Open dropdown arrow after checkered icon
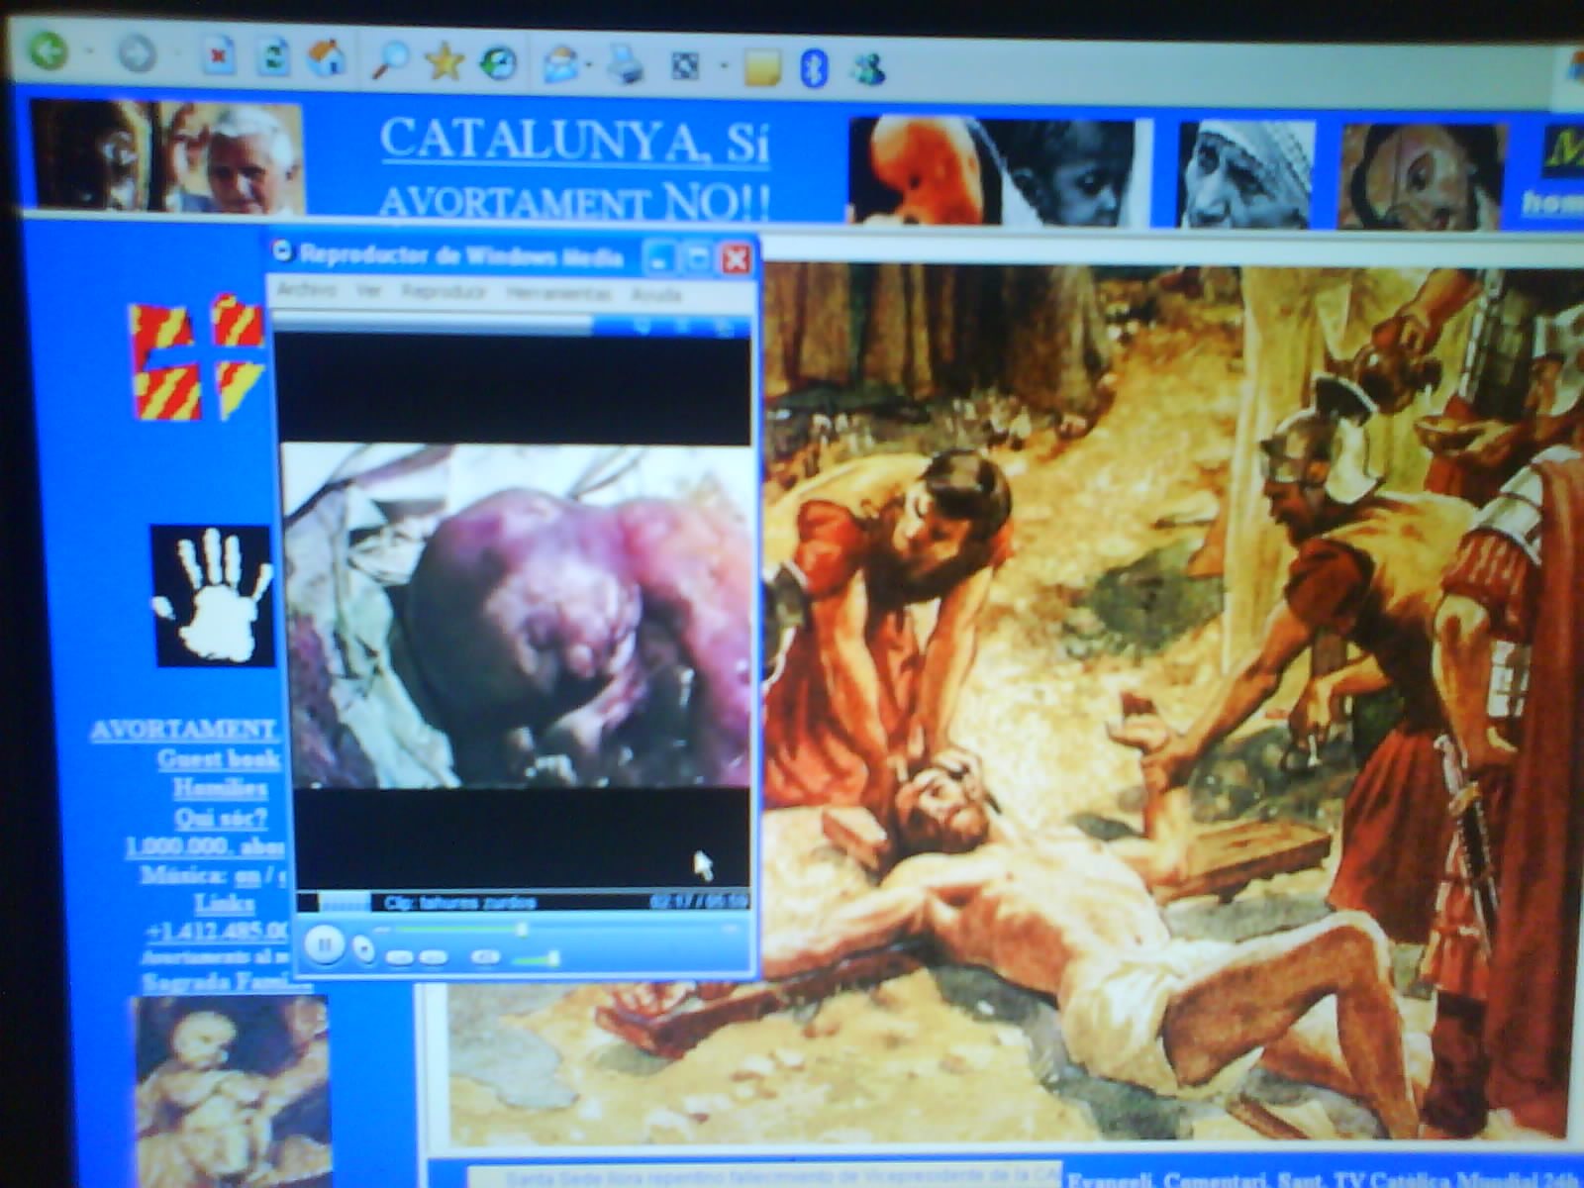This screenshot has height=1188, width=1584. 724,67
